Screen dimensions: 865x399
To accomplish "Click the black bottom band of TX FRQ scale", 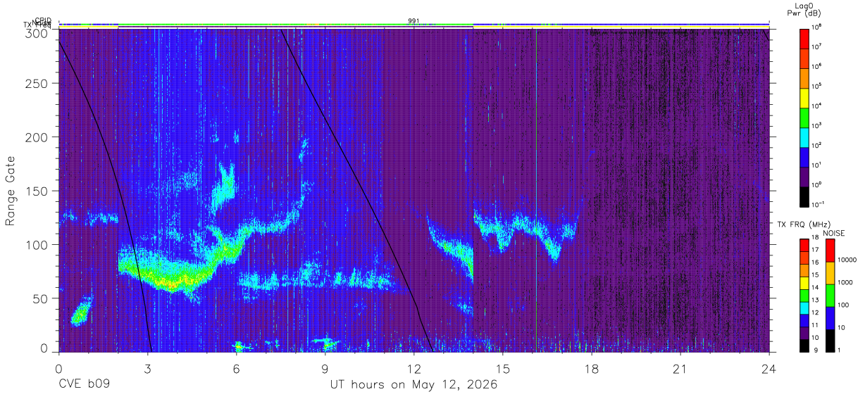I will point(804,346).
